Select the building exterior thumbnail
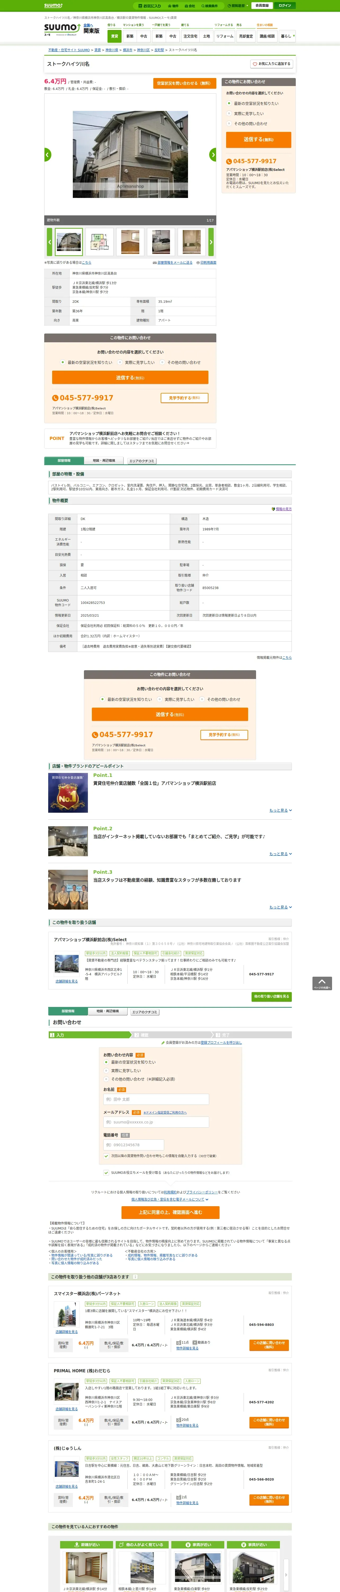The height and width of the screenshot is (1592, 340). 69,242
